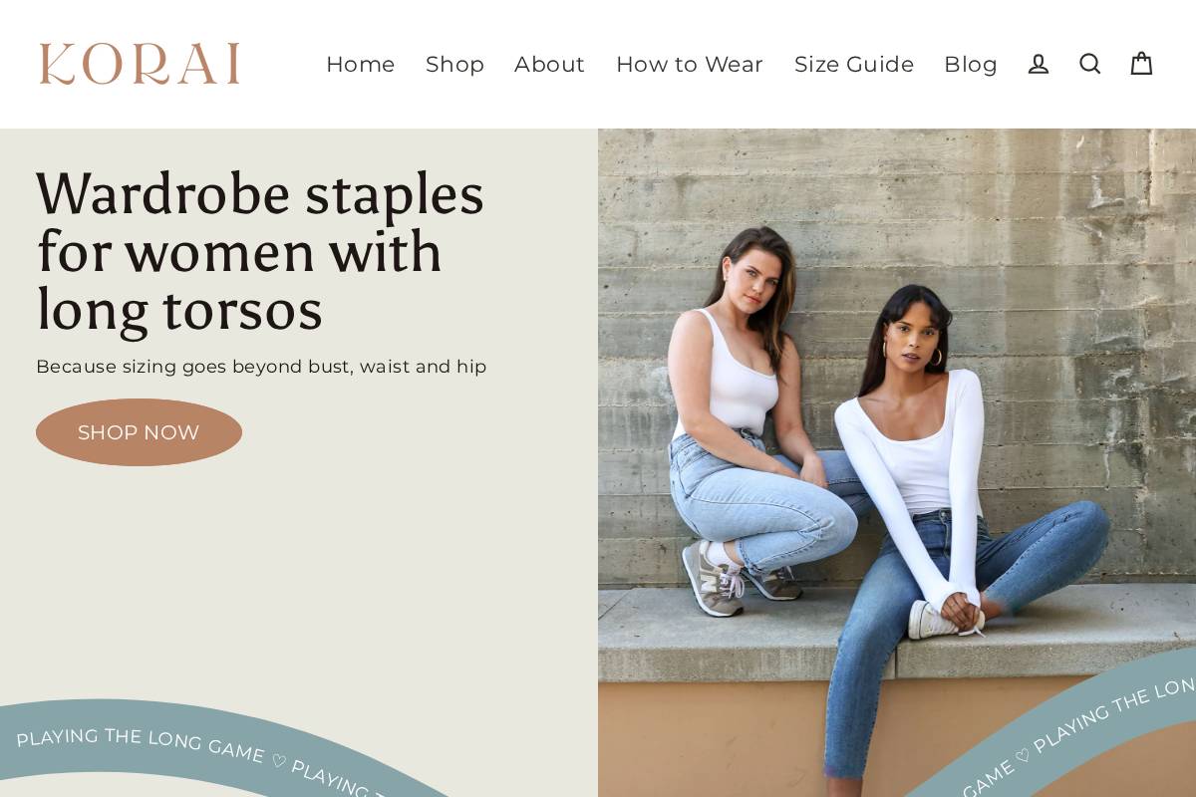This screenshot has width=1196, height=797.
Task: Open the Shop menu item
Action: coord(454,64)
